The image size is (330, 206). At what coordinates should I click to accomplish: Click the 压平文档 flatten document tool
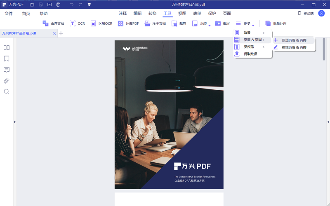click(x=155, y=23)
